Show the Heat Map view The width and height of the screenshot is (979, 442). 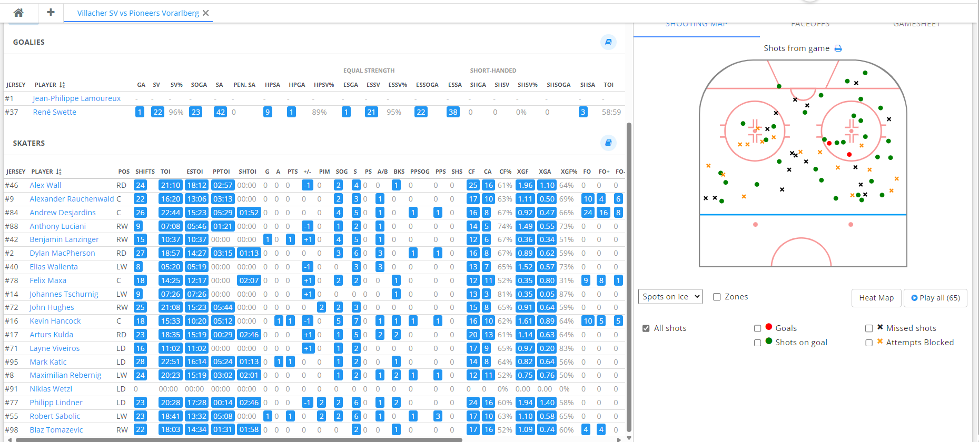tap(876, 298)
